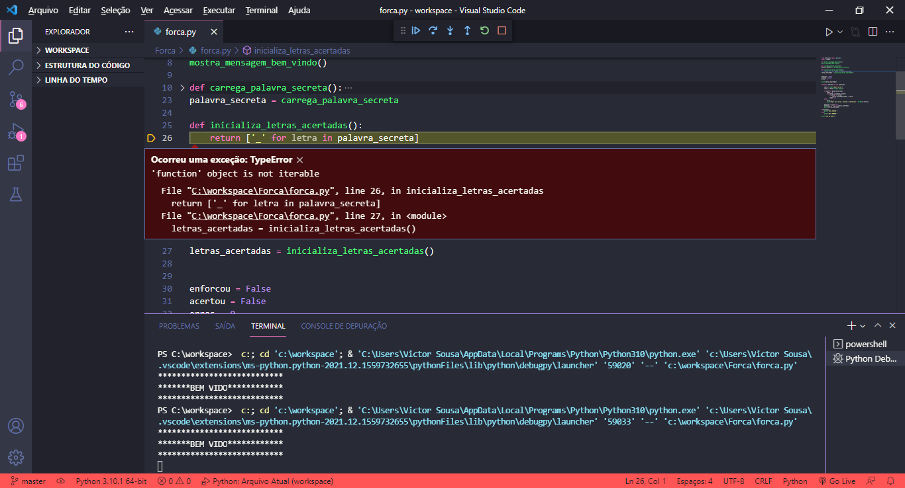Open the Executar menu
905x488 pixels.
219,11
